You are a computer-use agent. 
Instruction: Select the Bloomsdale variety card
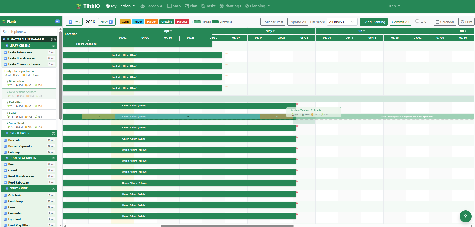(29, 83)
